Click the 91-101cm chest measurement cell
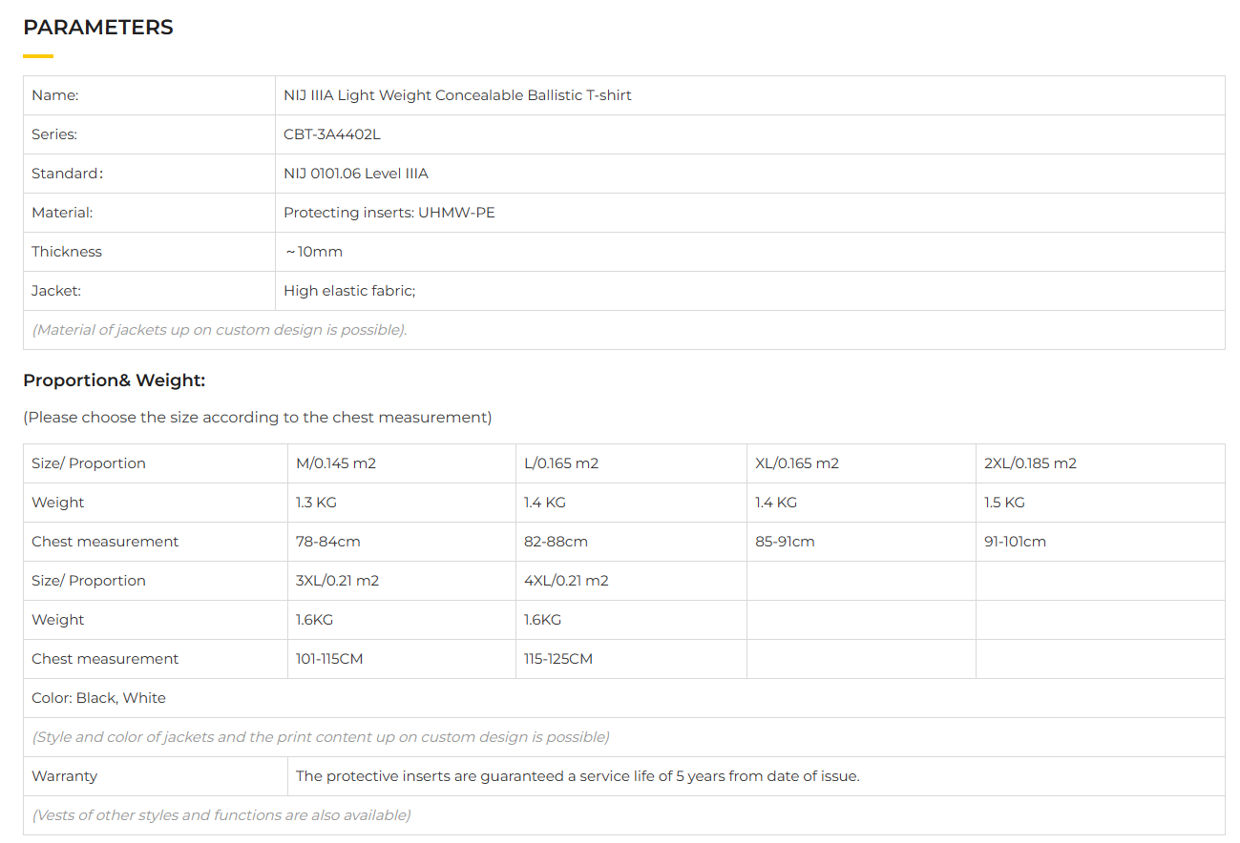The width and height of the screenshot is (1240, 843). 1015,542
